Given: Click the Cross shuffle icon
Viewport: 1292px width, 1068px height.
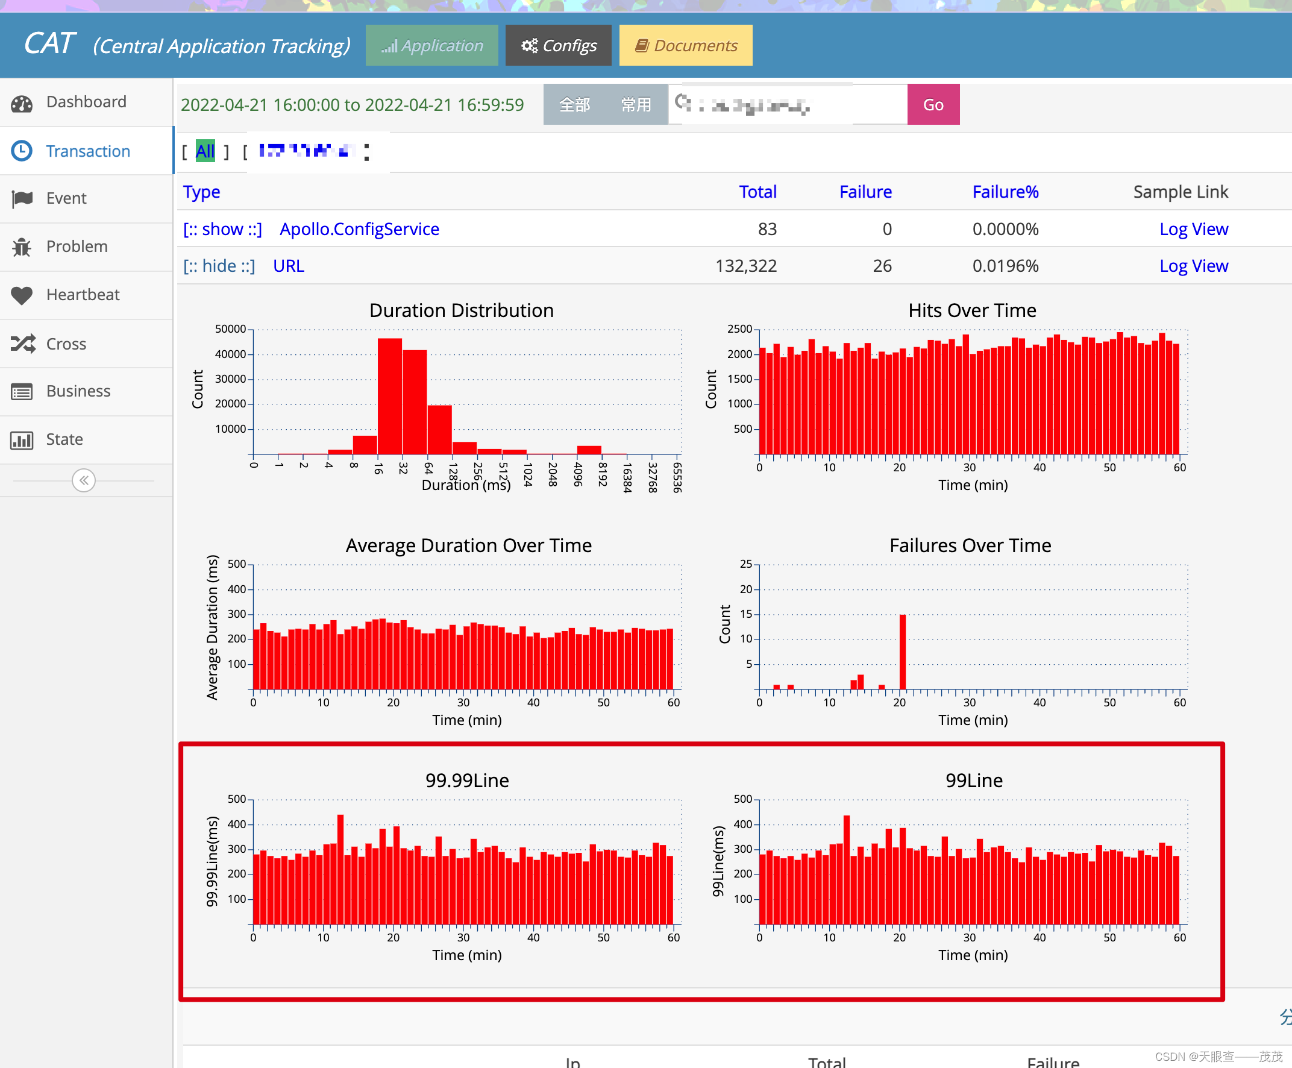Looking at the screenshot, I should coord(22,344).
